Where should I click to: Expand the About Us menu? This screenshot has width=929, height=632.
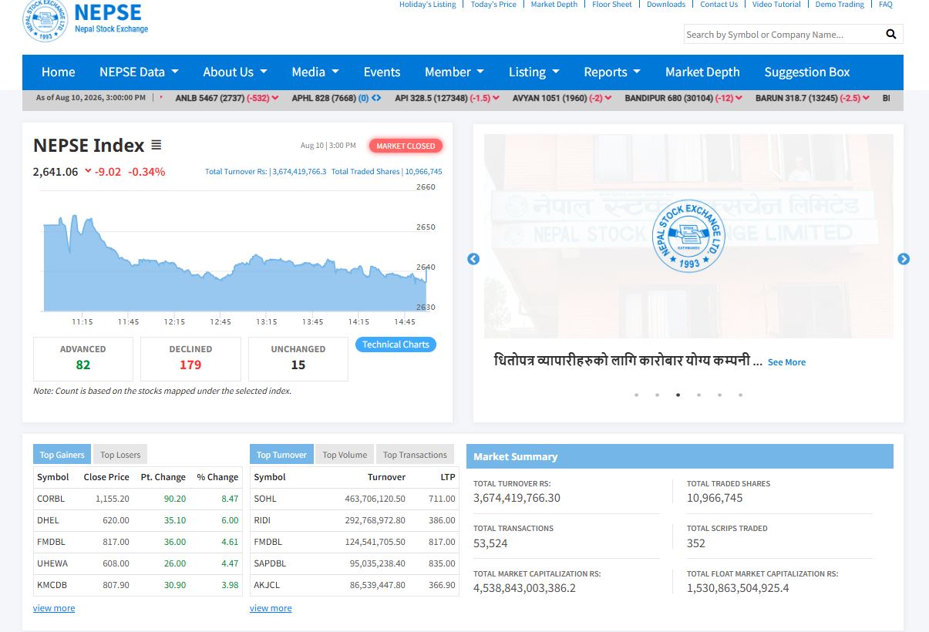tap(235, 72)
